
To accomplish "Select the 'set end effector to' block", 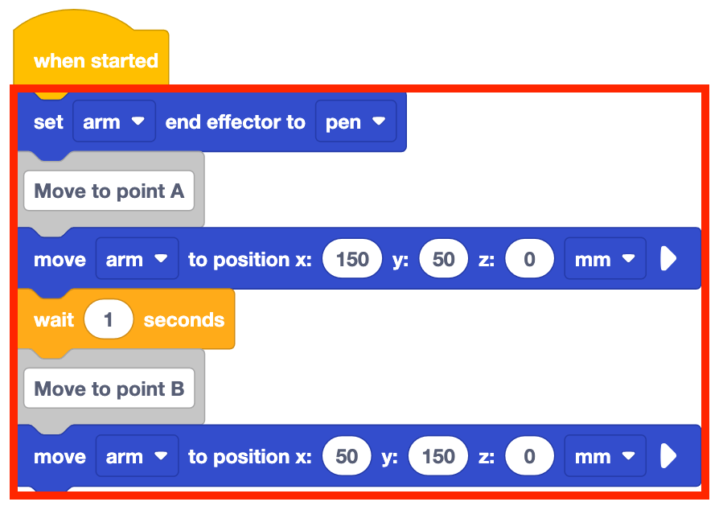I will pos(235,122).
